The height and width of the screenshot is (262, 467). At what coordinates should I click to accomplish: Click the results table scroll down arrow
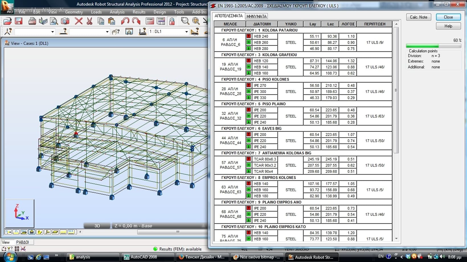(x=396, y=239)
